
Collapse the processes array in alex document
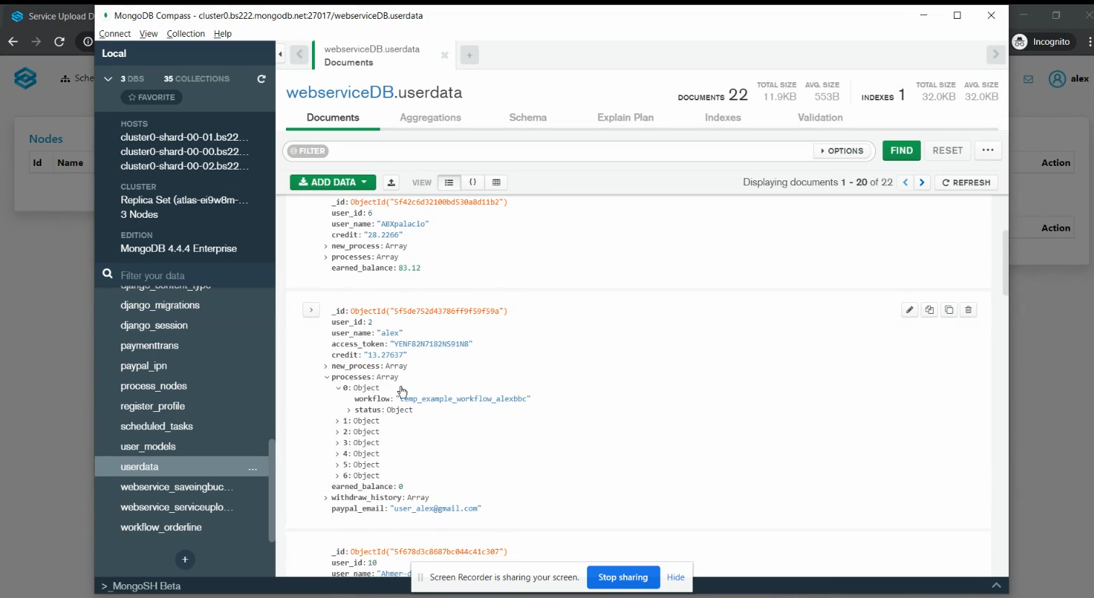(x=326, y=377)
